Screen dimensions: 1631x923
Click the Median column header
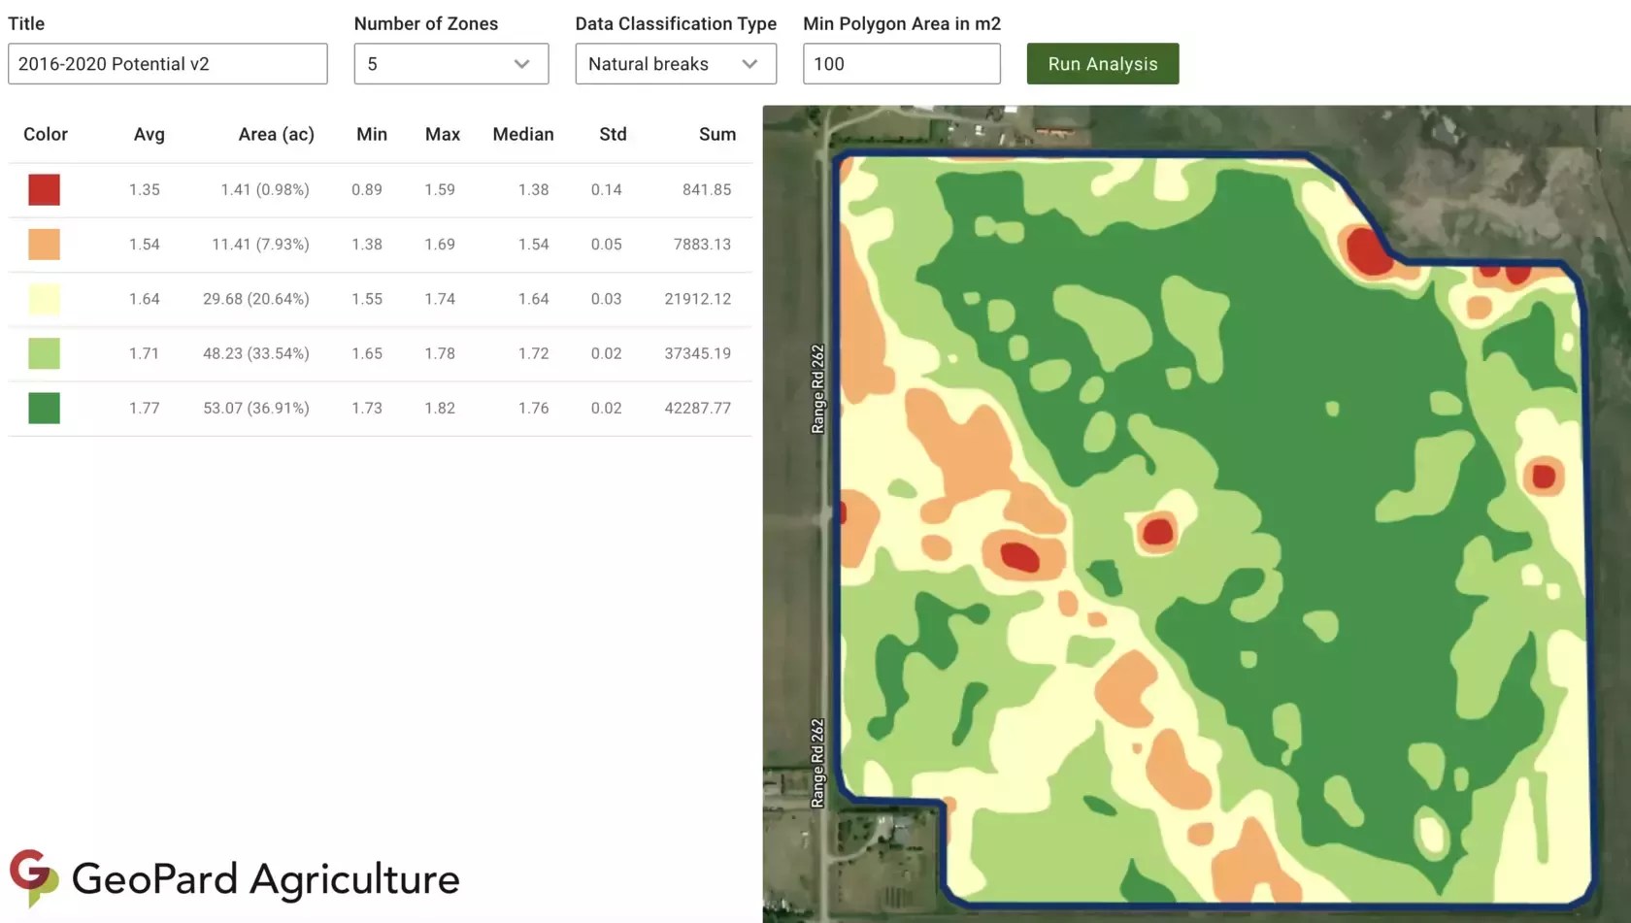523,134
